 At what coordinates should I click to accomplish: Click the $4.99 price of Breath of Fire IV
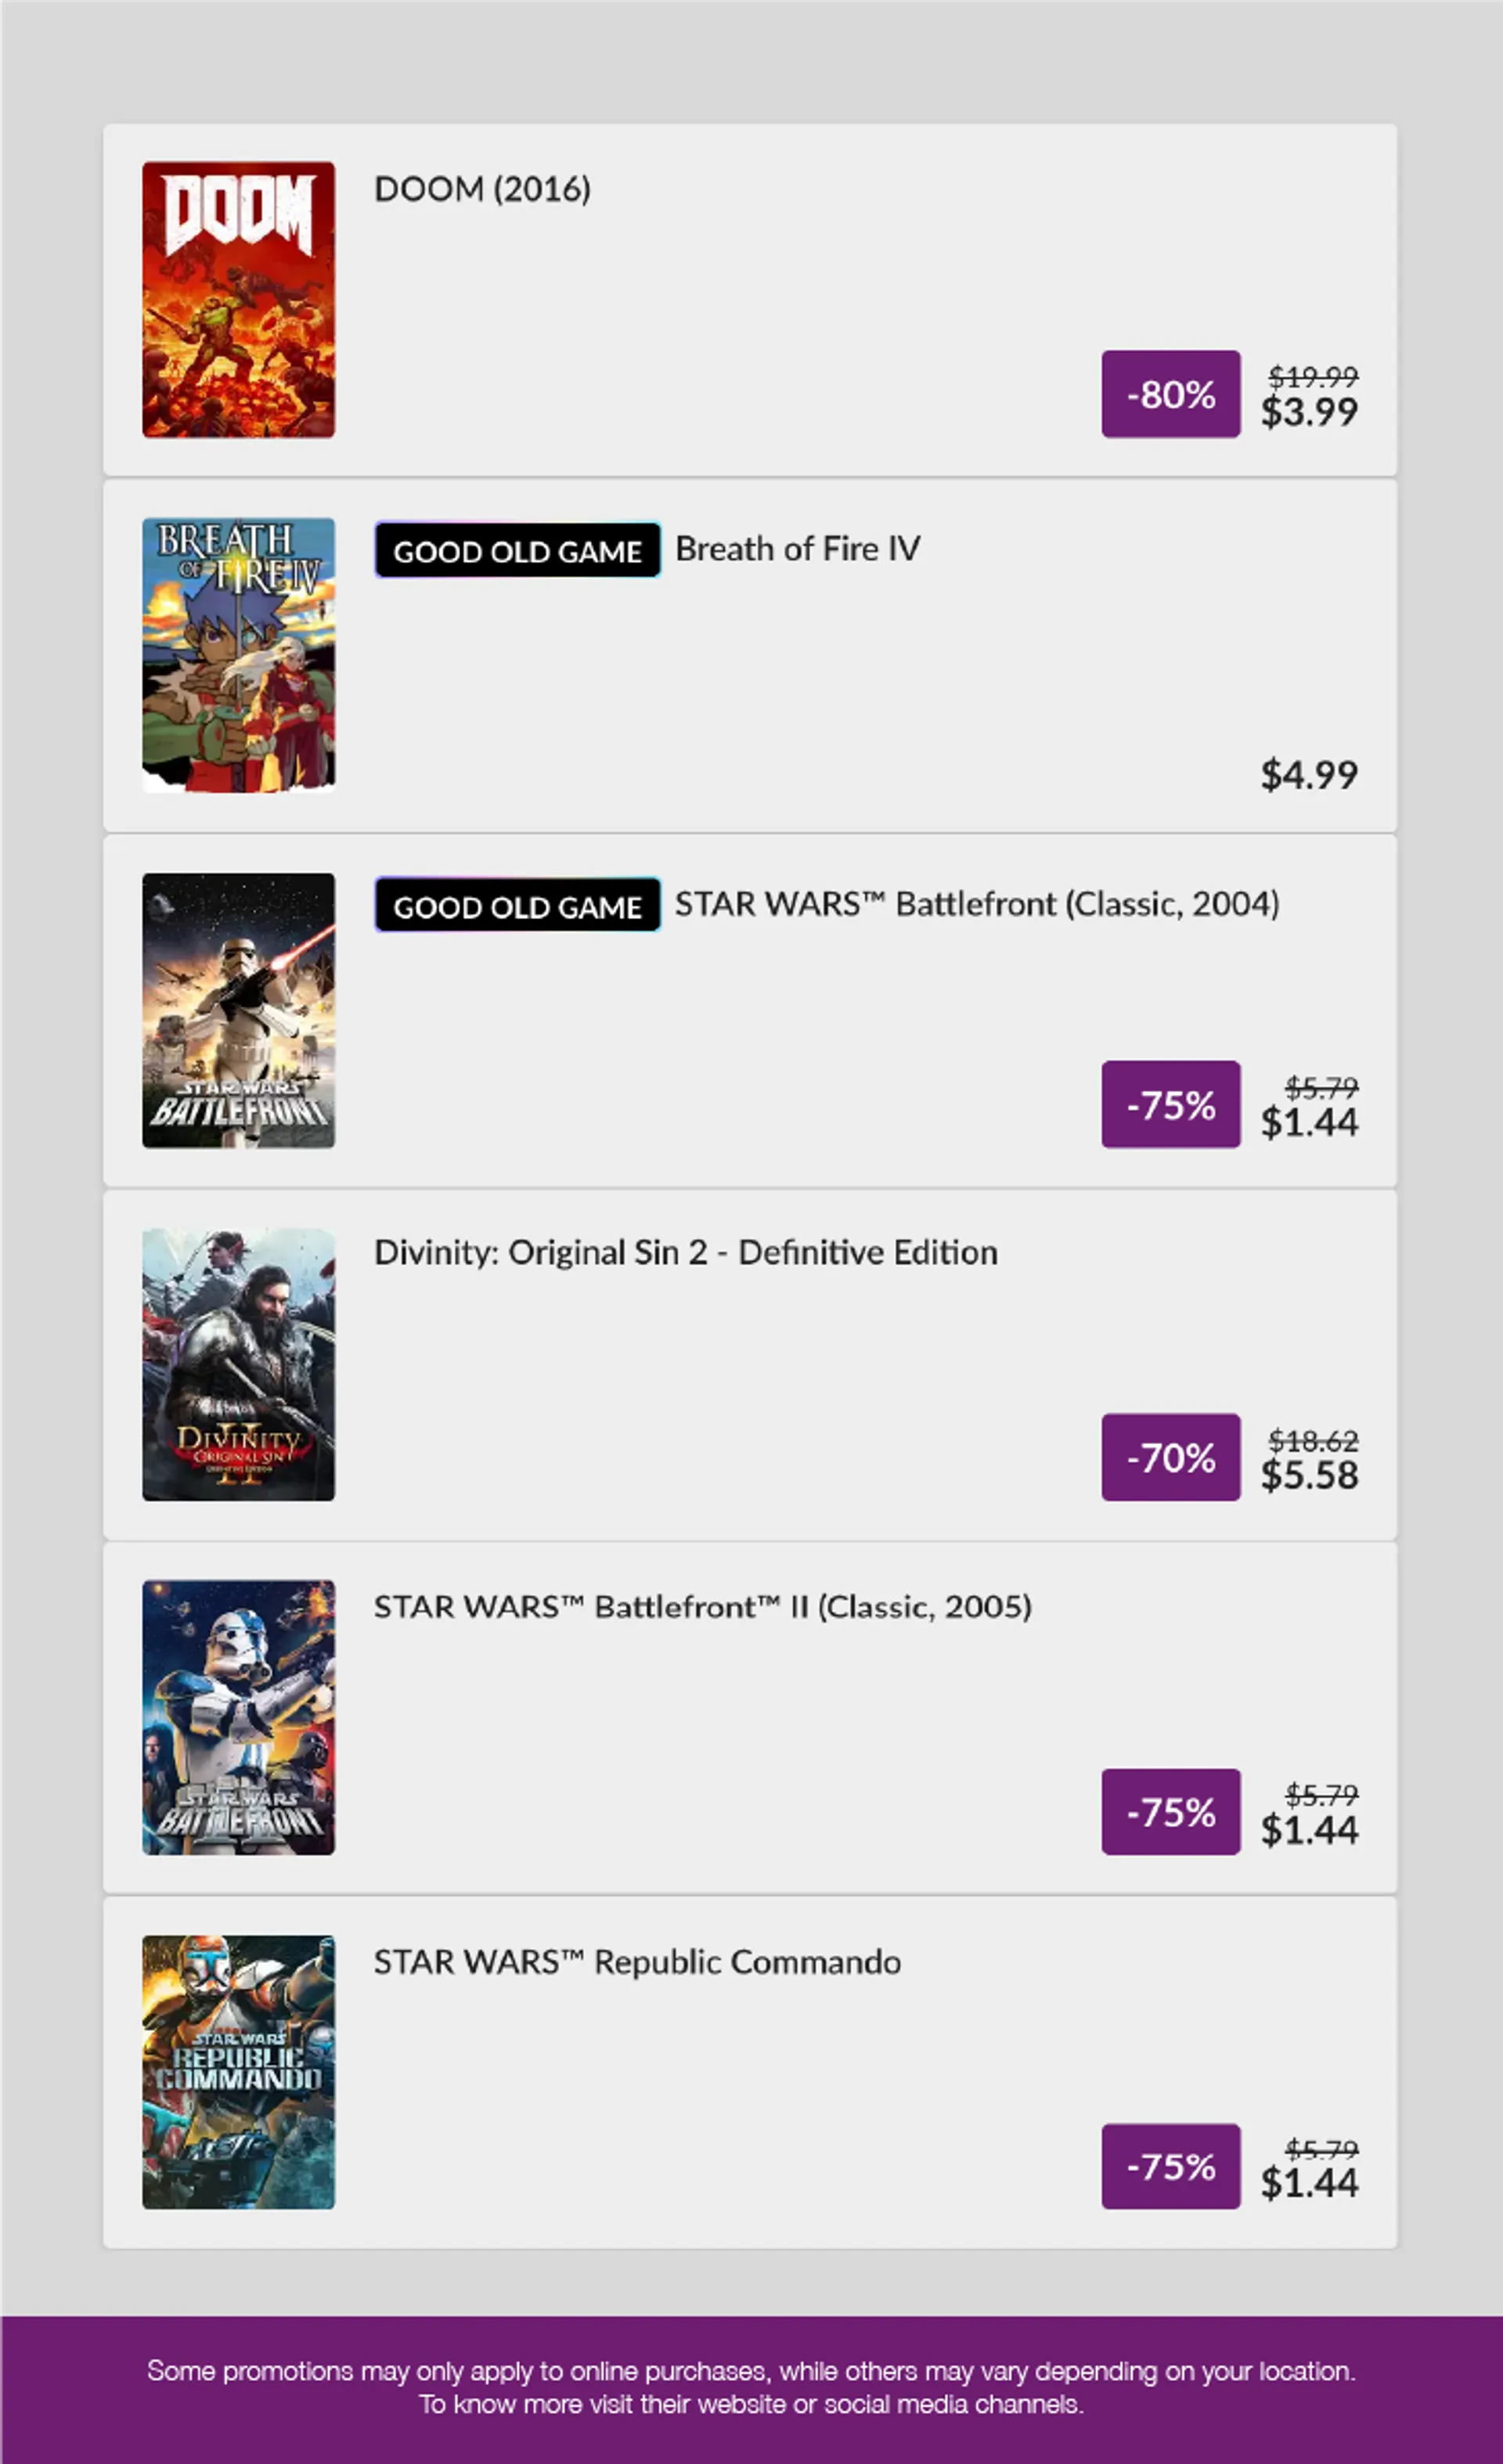pyautogui.click(x=1309, y=774)
